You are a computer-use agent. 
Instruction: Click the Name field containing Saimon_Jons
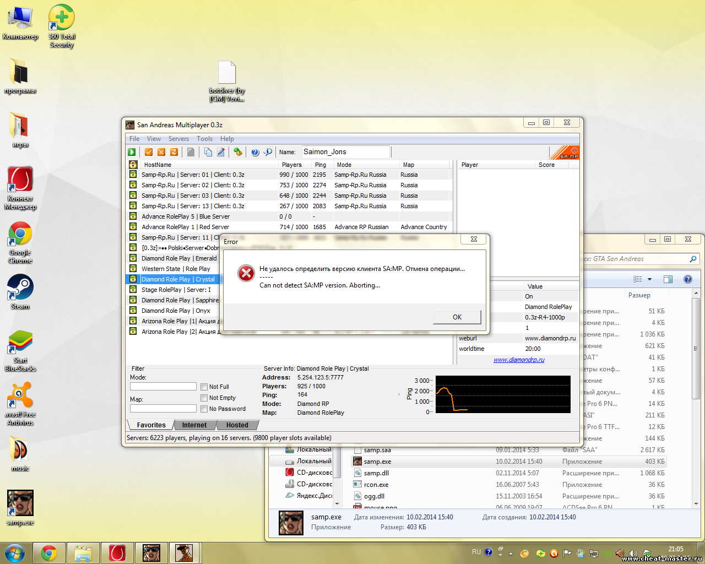345,152
